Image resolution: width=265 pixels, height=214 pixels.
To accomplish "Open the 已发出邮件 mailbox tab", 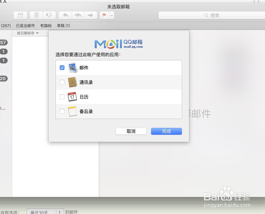I will [x=25, y=26].
